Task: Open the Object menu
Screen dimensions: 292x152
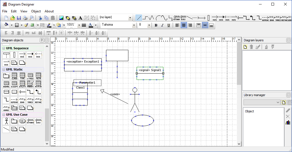Action: click(36, 11)
